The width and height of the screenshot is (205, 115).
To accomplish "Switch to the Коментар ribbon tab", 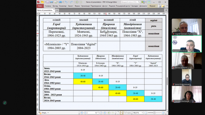I will pos(63,6).
